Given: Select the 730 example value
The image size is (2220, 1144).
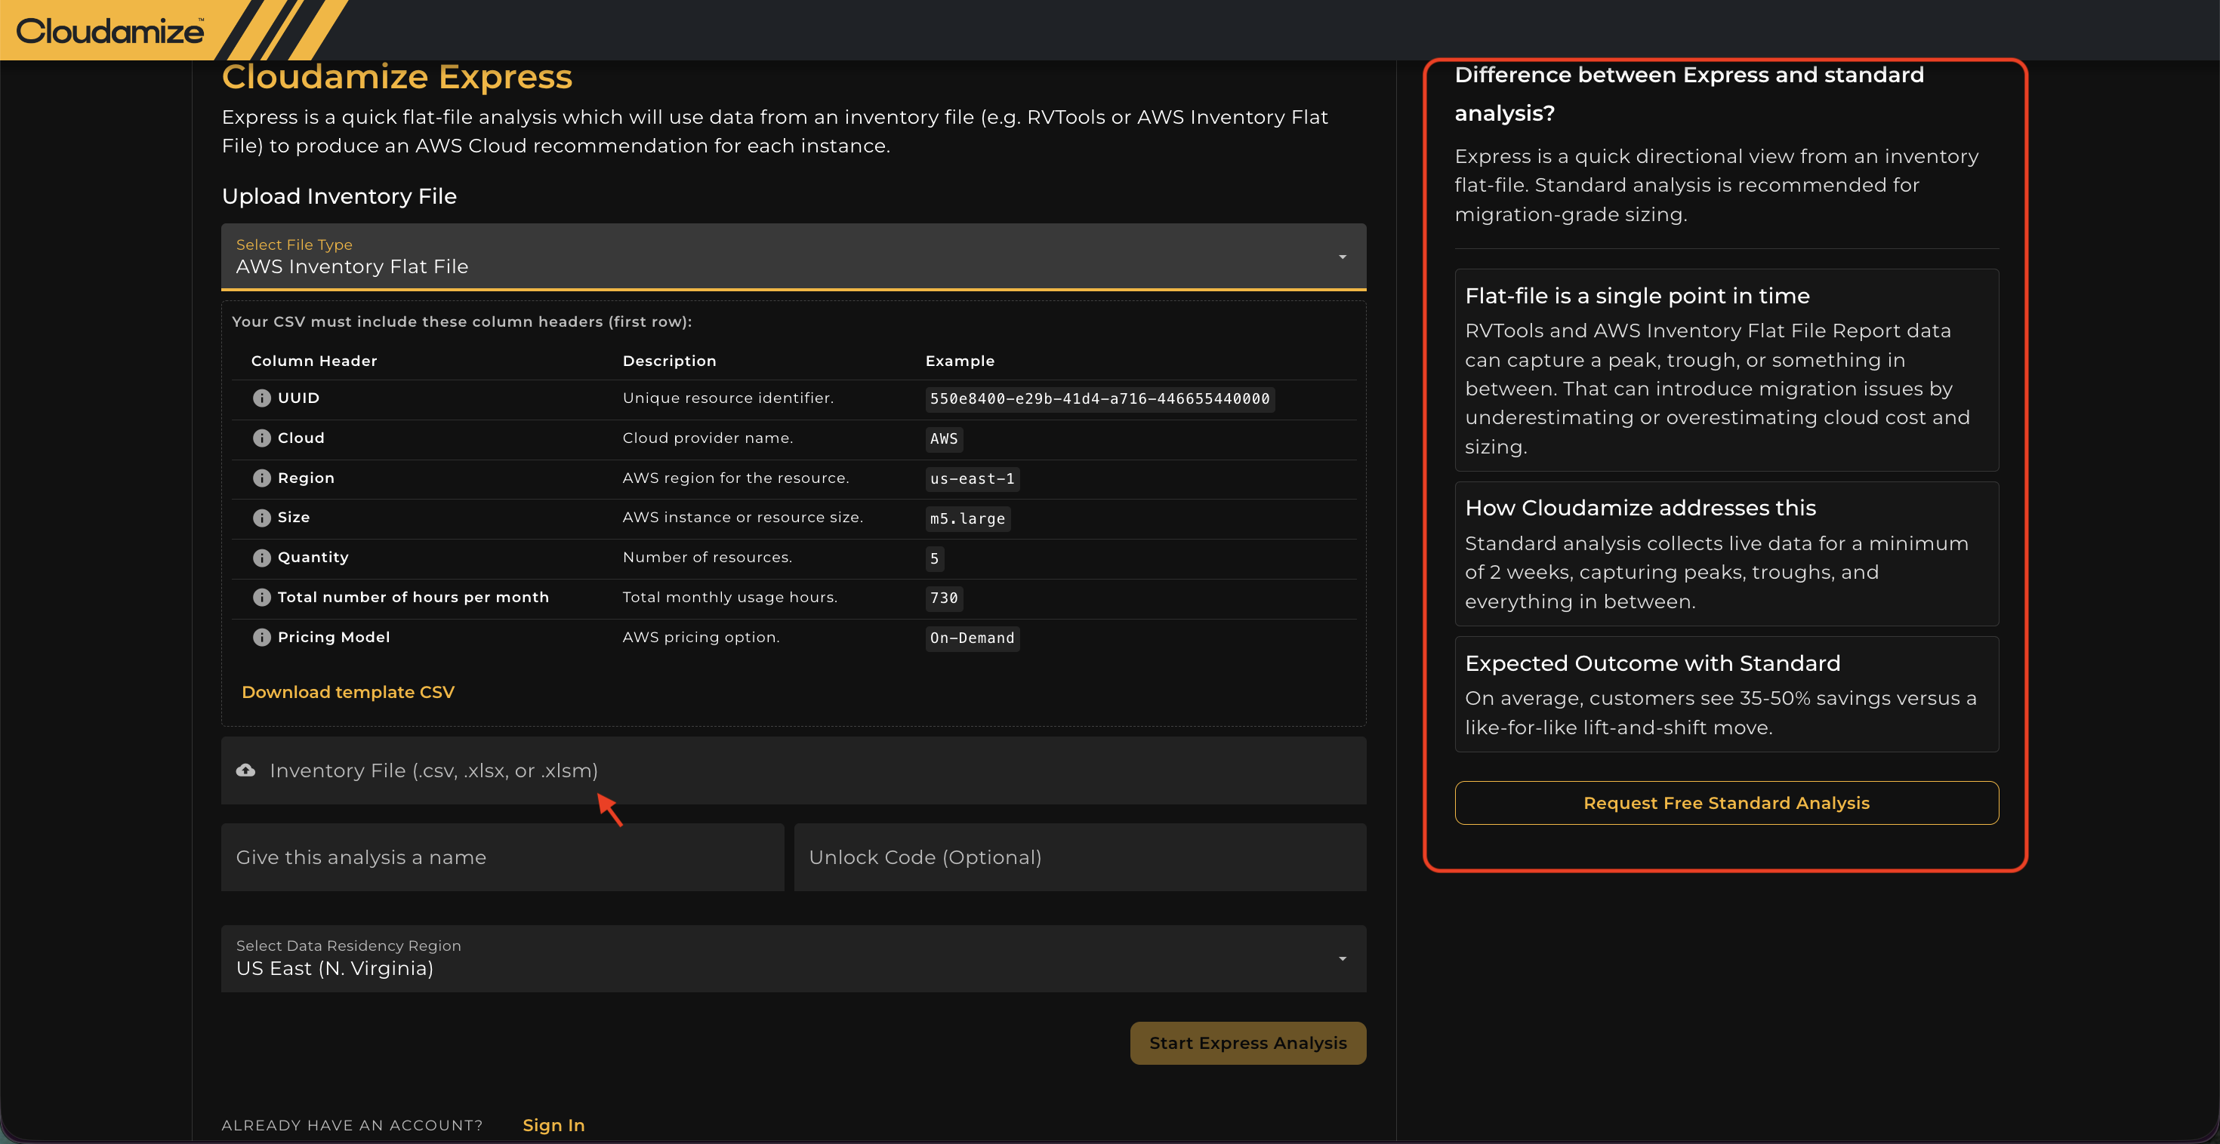Looking at the screenshot, I should click(x=944, y=598).
